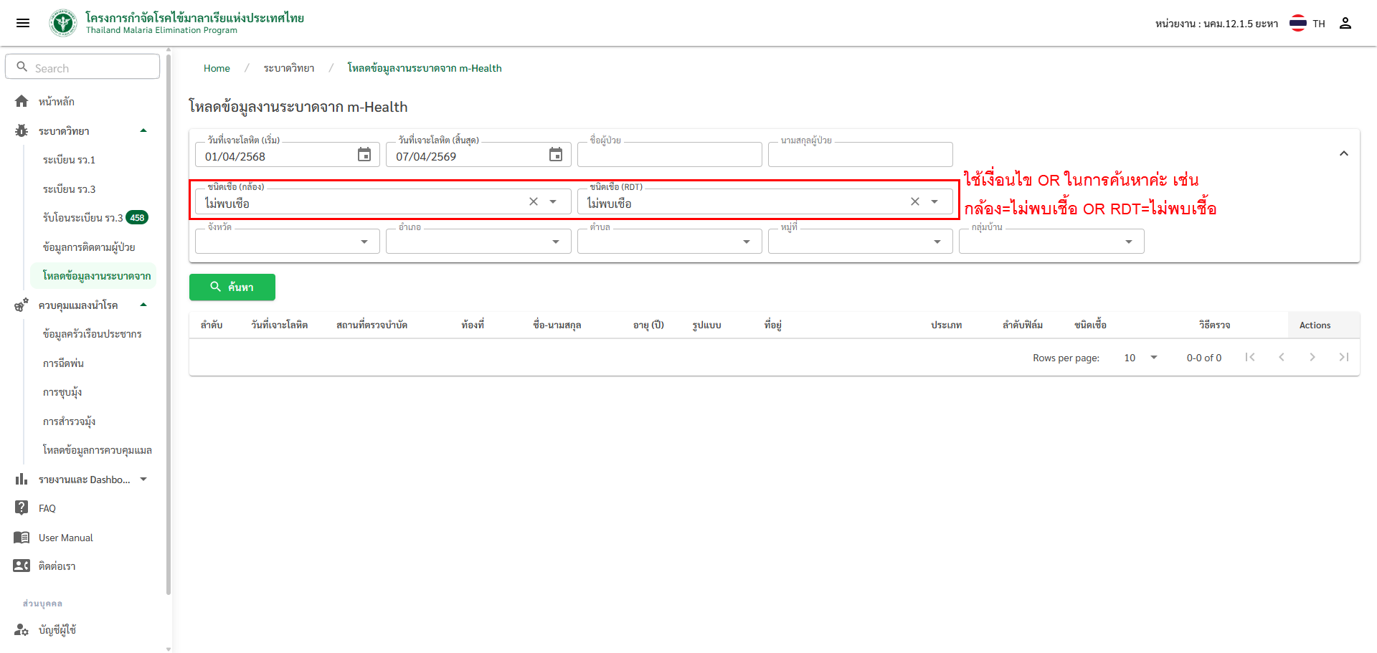Viewport: 1377px width, 653px height.
Task: Collapse the search filter panel
Action: coord(1344,153)
